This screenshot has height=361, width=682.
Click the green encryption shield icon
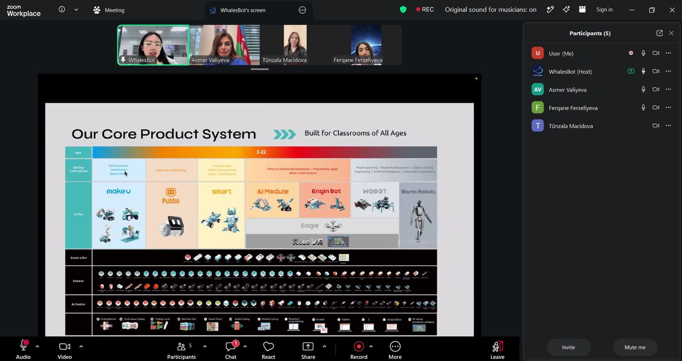403,9
